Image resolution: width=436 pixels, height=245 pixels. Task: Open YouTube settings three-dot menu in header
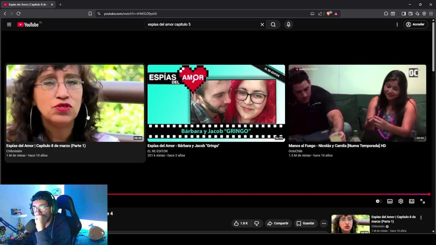pos(397,24)
